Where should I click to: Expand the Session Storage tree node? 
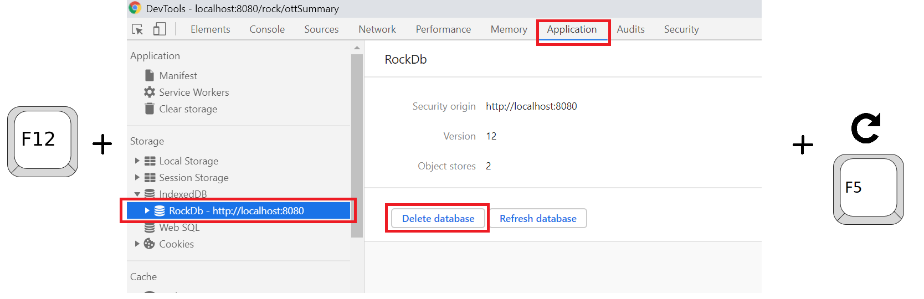137,178
